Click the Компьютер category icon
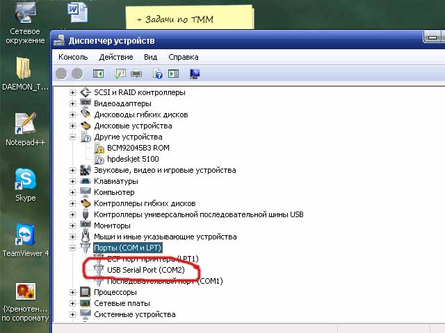This screenshot has height=333, width=445. [x=86, y=192]
